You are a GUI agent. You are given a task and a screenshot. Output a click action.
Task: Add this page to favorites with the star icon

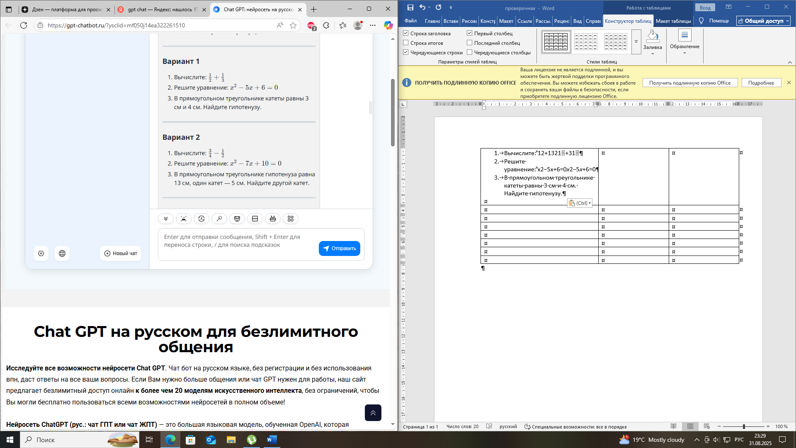293,25
